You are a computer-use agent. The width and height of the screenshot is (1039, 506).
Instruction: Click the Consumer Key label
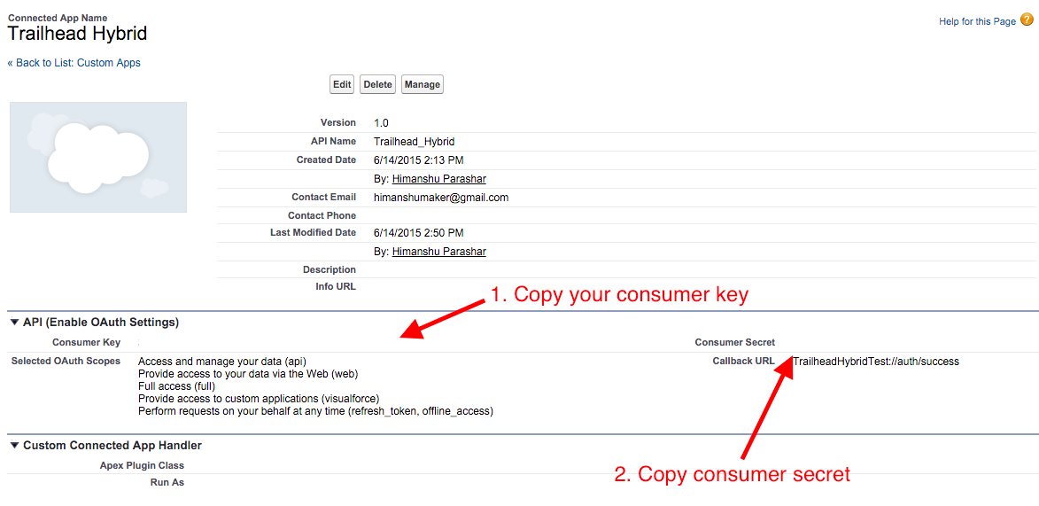point(86,343)
